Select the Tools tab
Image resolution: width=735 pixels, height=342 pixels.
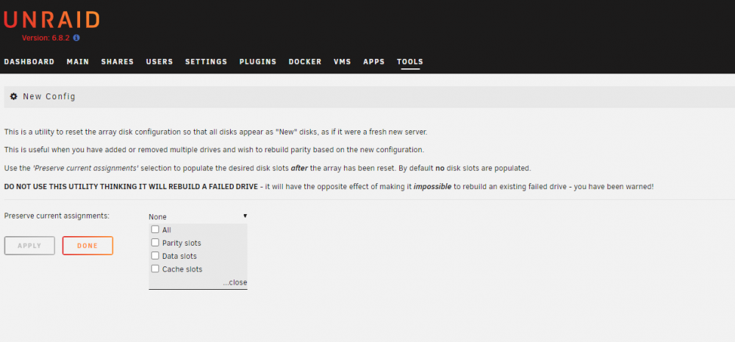click(x=410, y=62)
